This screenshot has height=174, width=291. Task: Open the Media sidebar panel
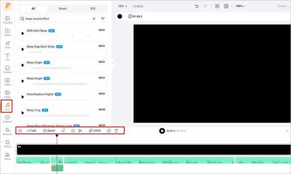tap(7, 32)
